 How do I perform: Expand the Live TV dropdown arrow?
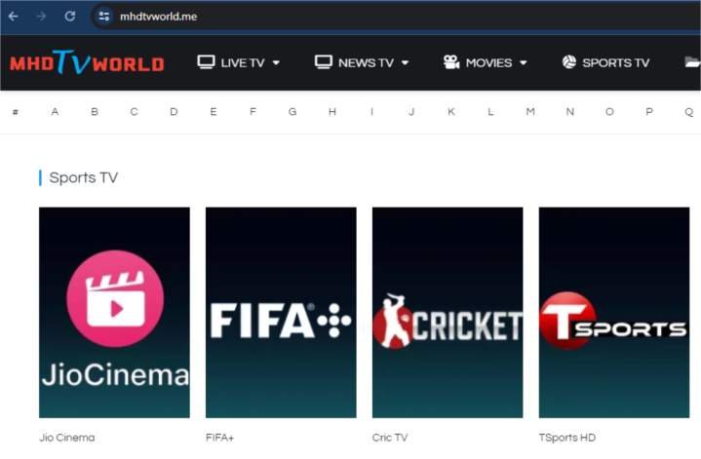pos(276,63)
